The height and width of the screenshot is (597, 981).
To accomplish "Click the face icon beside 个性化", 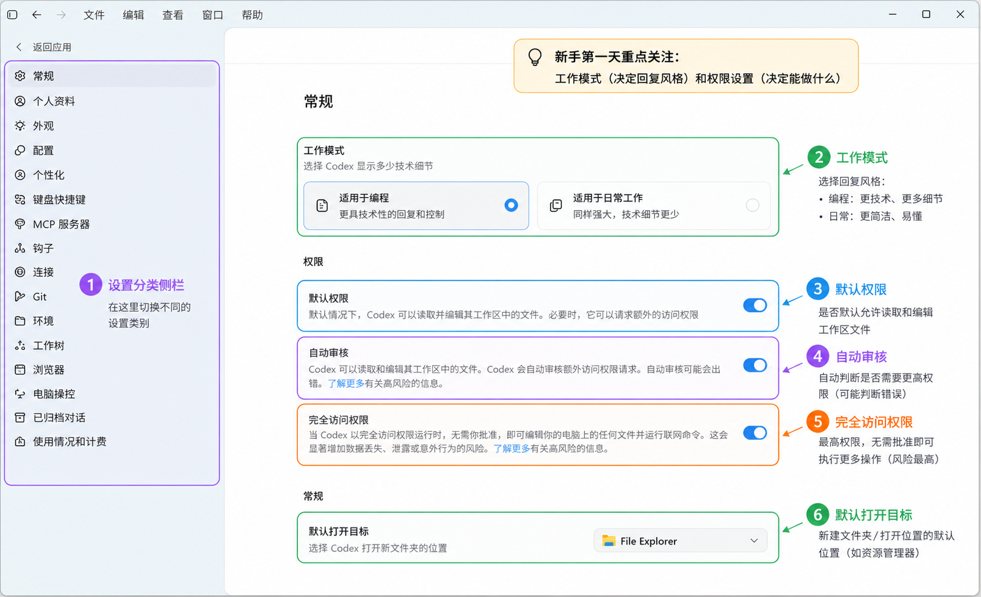I will pyautogui.click(x=20, y=175).
